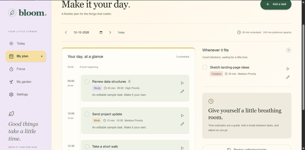Click the 3 scheduled count label
Screen dimensions: 305x150
click(182, 57)
